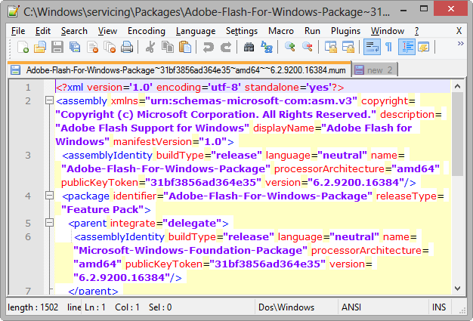Toggle synchronize vertical scrolling icon

331,48
